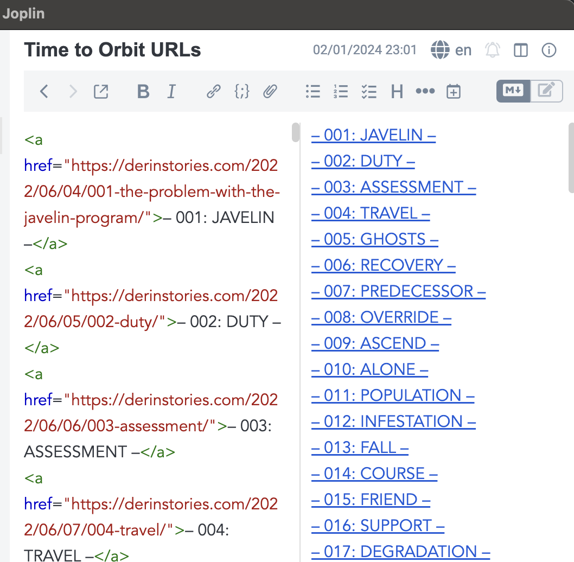Open more toolbar options ellipsis
The height and width of the screenshot is (562, 574).
[425, 91]
